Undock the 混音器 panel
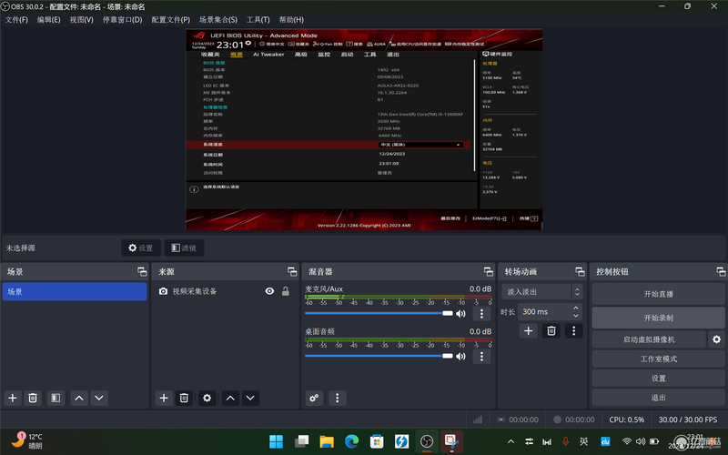 (489, 271)
